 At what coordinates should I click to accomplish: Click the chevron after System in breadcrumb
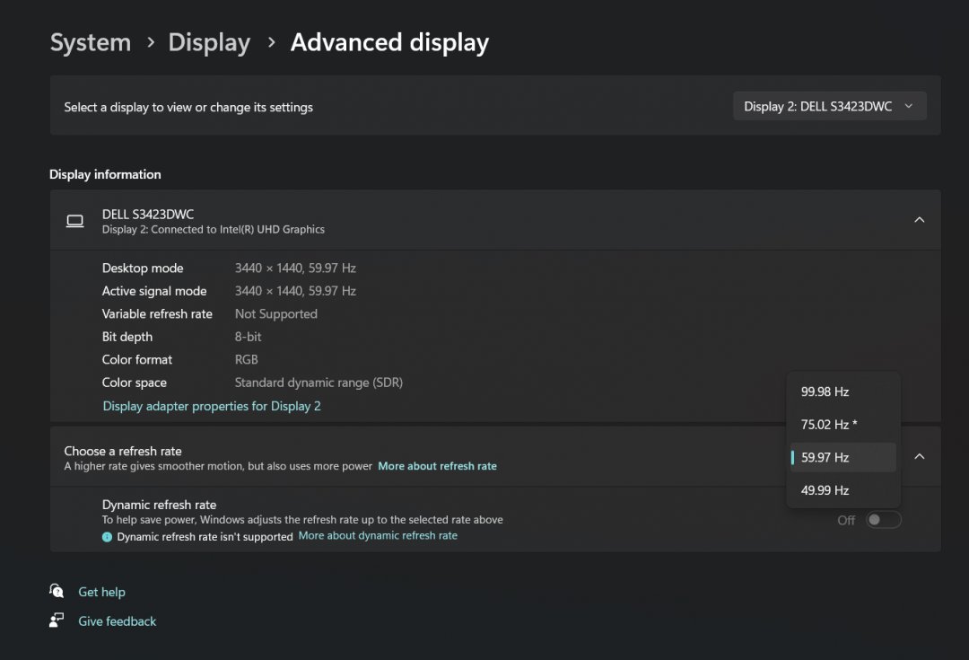150,43
